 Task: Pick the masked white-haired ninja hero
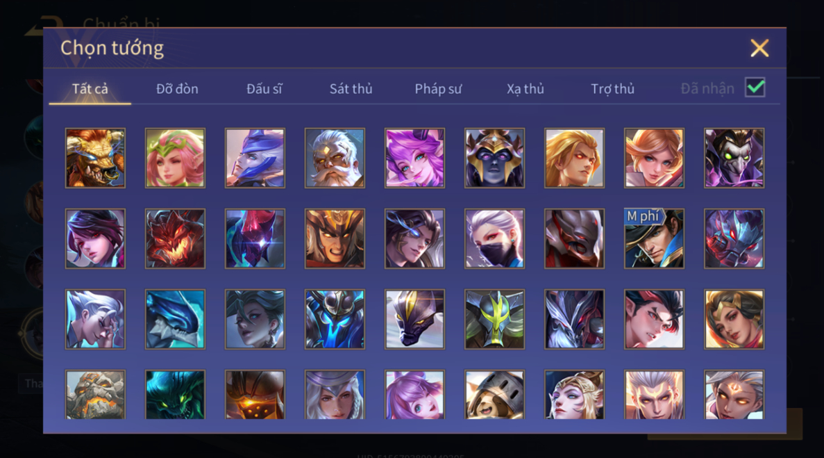tap(494, 238)
